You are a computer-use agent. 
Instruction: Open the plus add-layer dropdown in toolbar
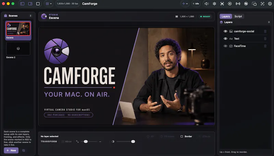point(185,4)
